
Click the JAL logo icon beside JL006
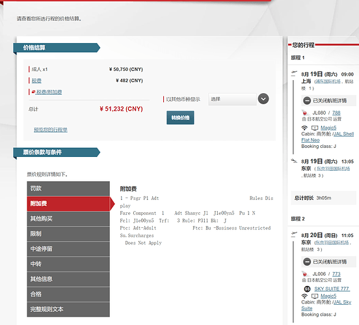tap(305, 274)
